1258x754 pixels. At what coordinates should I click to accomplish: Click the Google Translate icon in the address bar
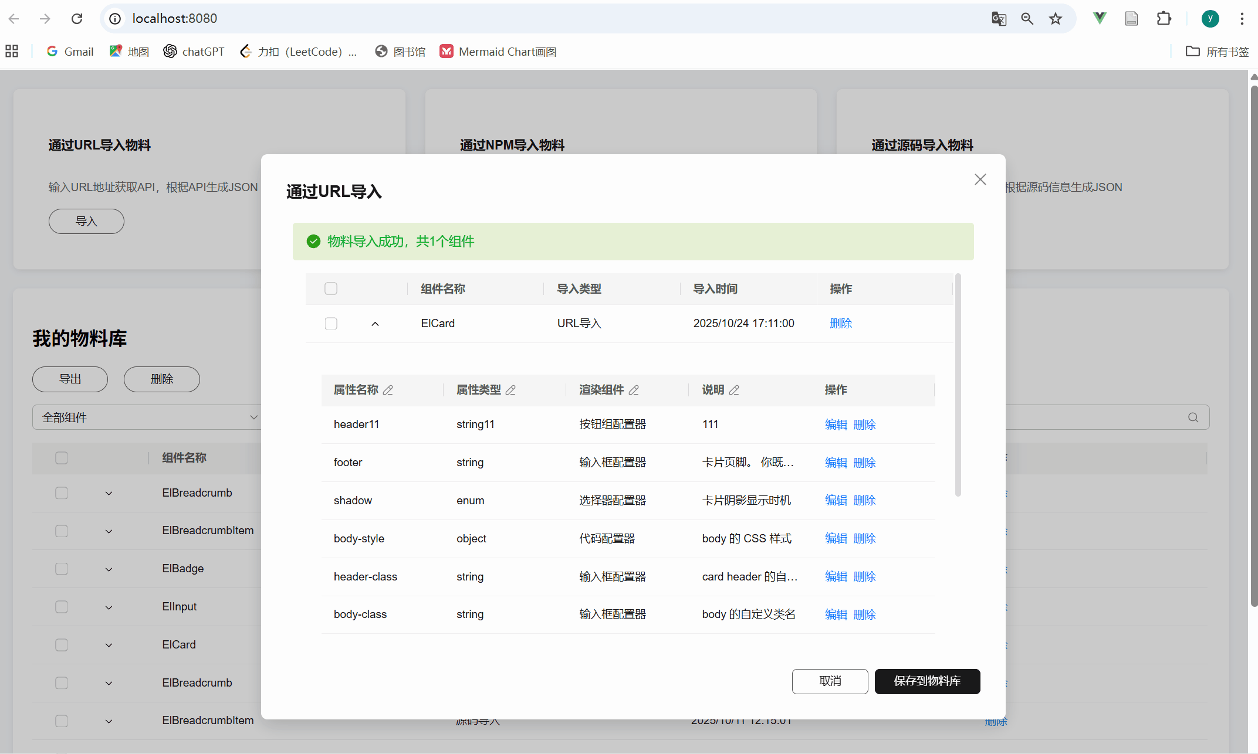(x=999, y=18)
